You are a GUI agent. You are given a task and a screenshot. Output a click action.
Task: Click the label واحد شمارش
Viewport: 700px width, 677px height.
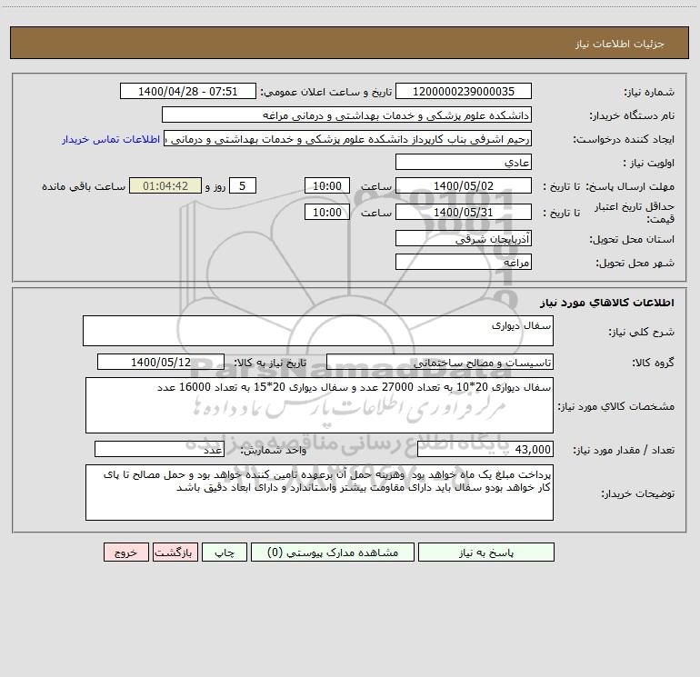[274, 450]
